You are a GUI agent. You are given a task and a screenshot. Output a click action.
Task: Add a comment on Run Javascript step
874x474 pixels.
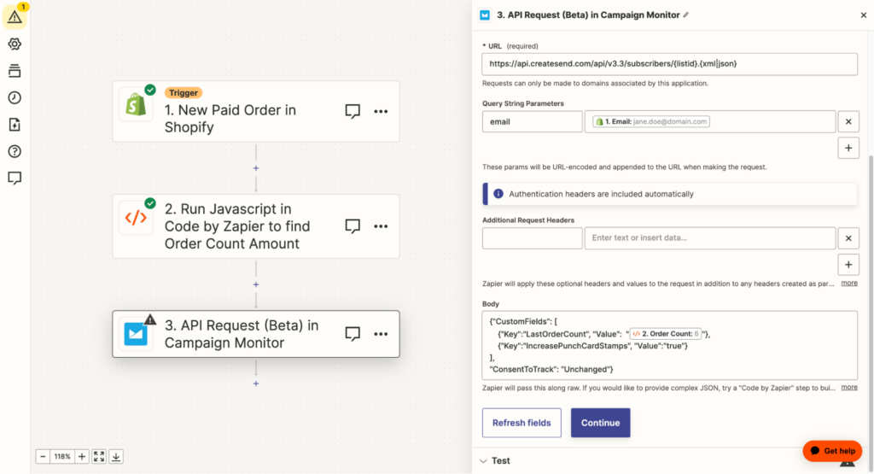353,226
